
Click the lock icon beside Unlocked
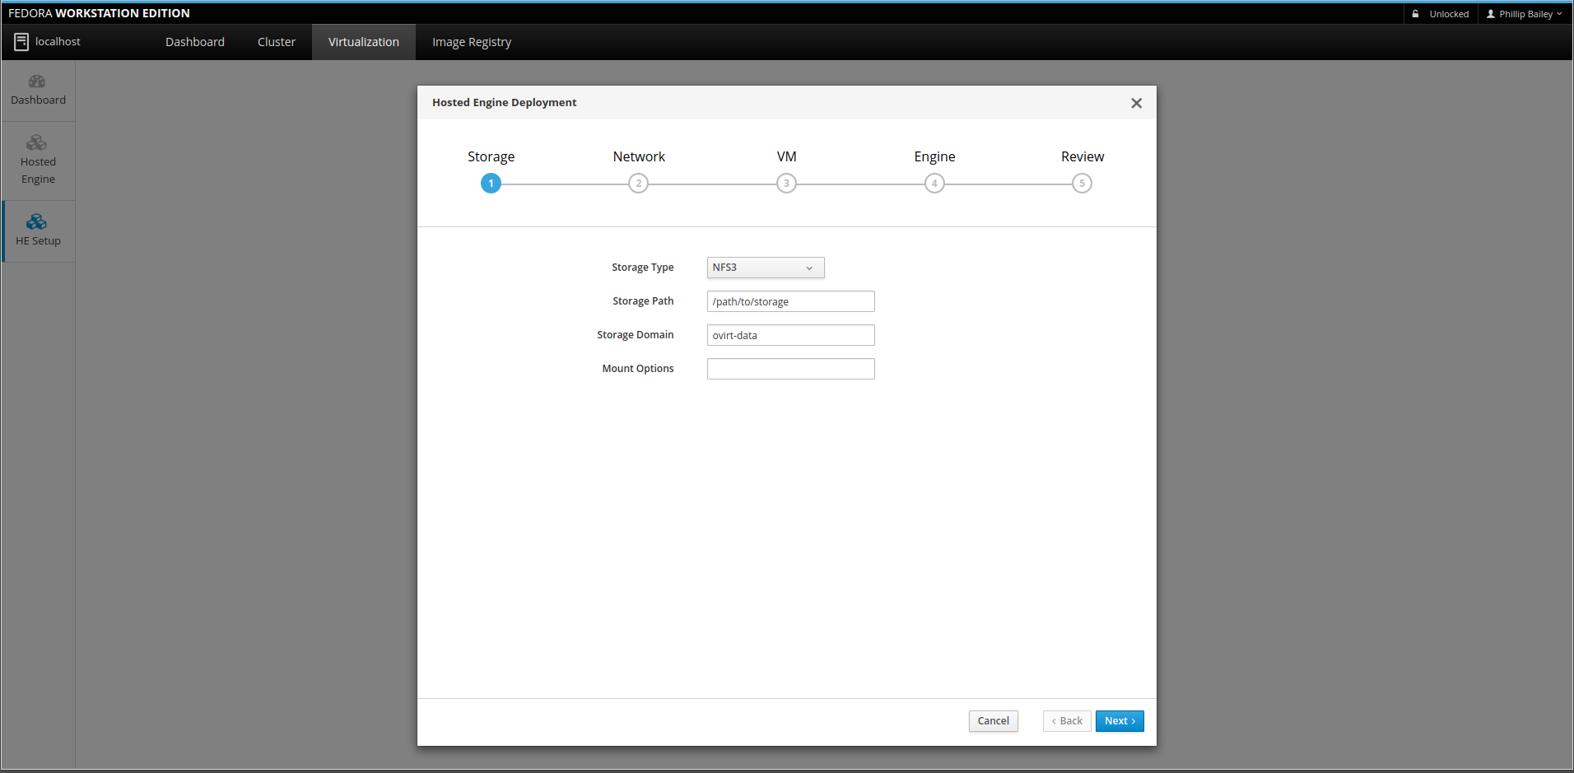pyautogui.click(x=1416, y=14)
